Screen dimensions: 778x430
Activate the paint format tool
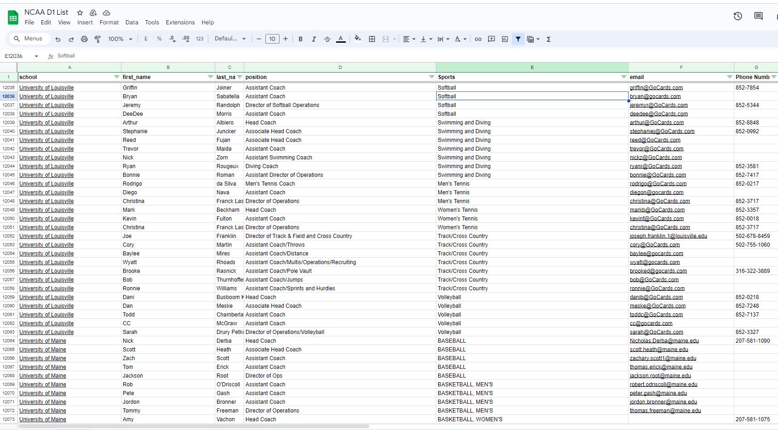pyautogui.click(x=97, y=39)
